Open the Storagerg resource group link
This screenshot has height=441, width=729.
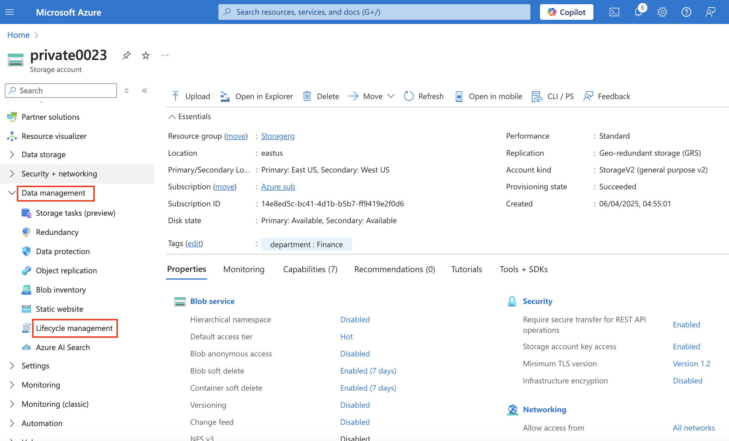(278, 136)
